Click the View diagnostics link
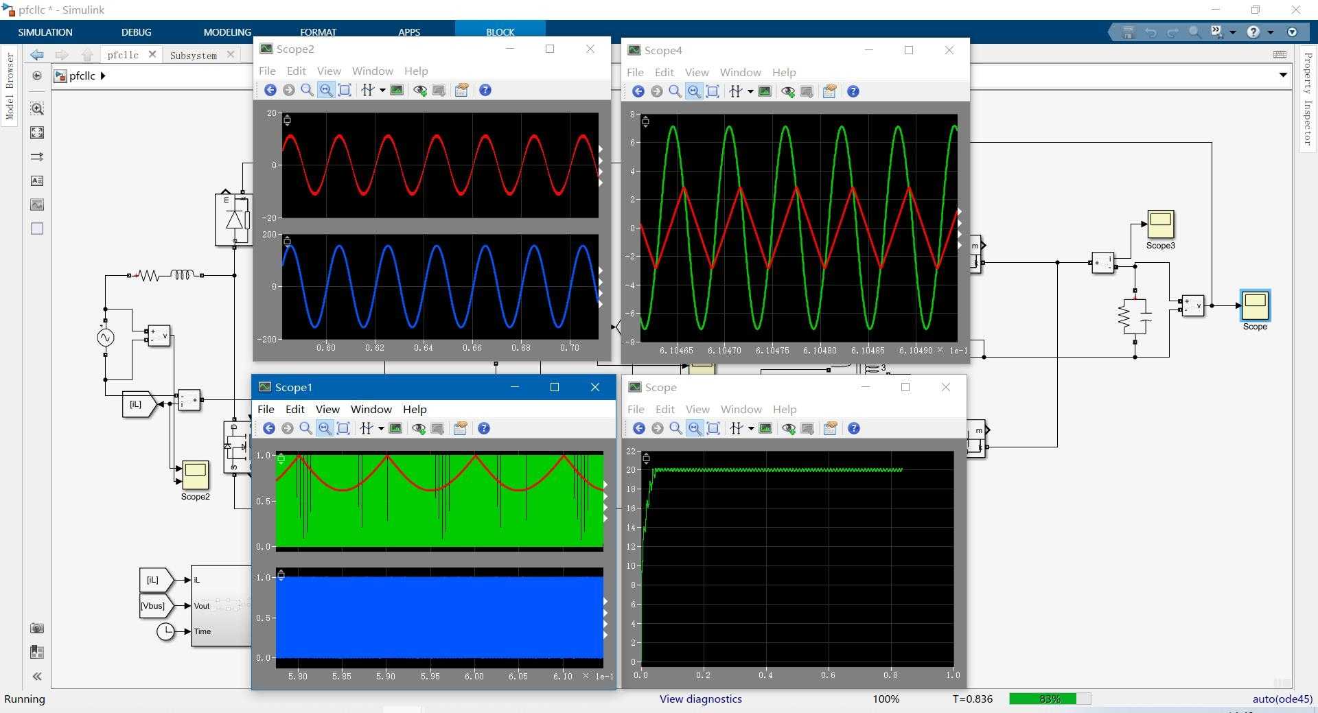Screen dimensions: 1318x713 pos(700,699)
